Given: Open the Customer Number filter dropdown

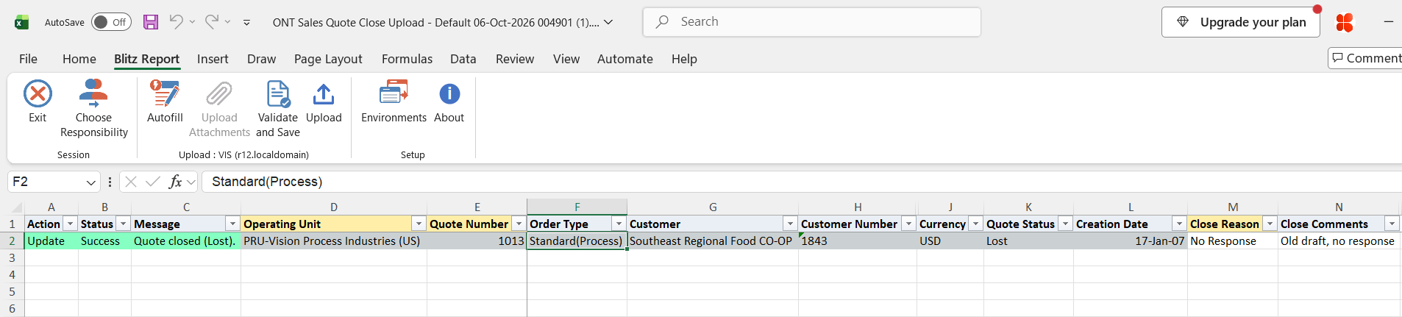Looking at the screenshot, I should (x=909, y=224).
